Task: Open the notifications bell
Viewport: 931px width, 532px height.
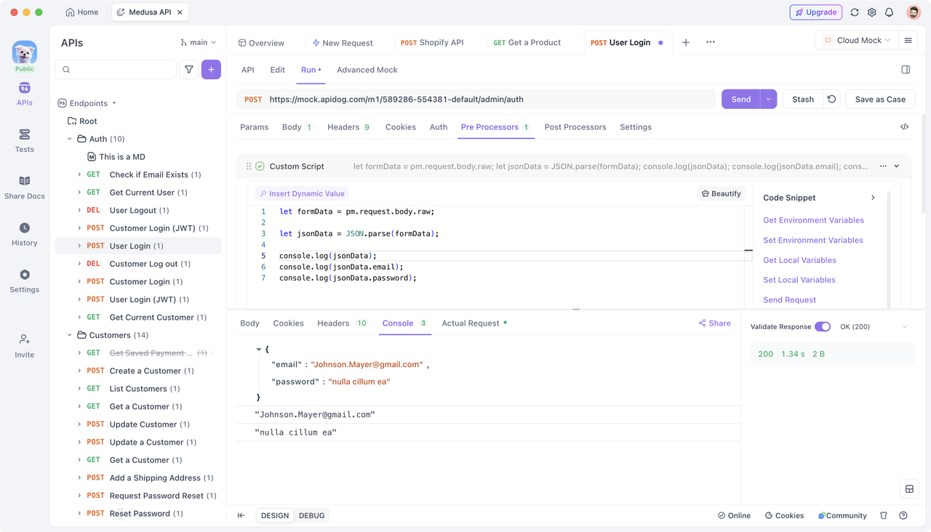Action: coord(889,12)
